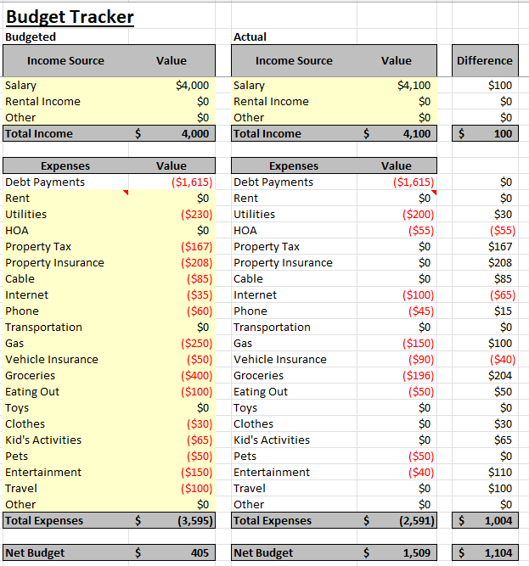Select actual Entertainment ($40) value
The image size is (529, 566).
click(421, 472)
